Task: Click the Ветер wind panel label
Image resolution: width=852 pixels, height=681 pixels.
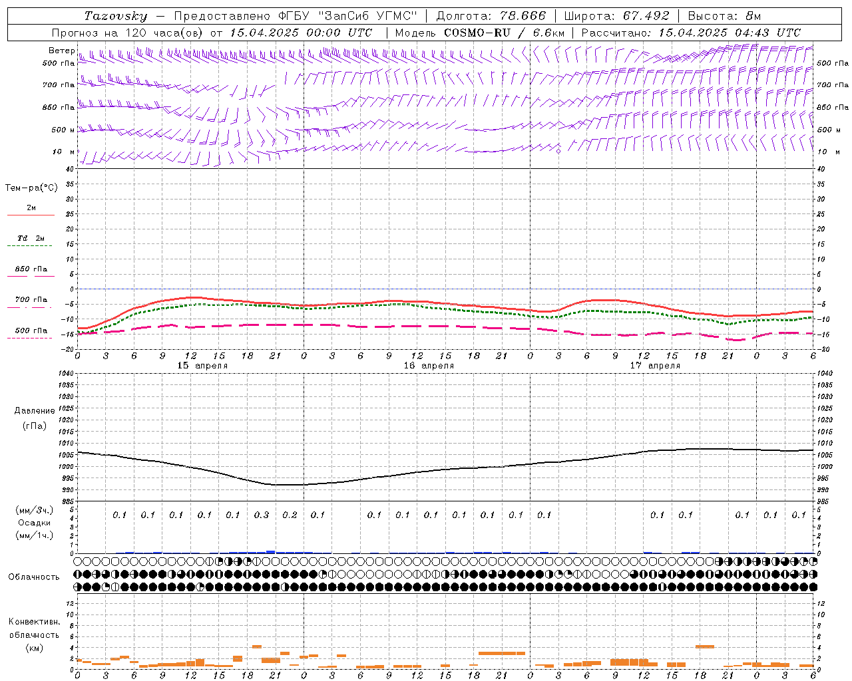Action: [x=61, y=51]
